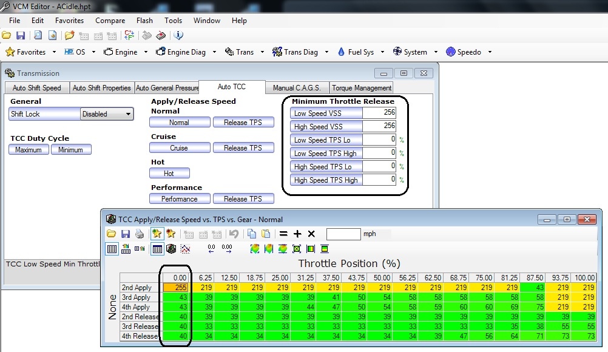Click the file search magnifier icon

coord(38,36)
